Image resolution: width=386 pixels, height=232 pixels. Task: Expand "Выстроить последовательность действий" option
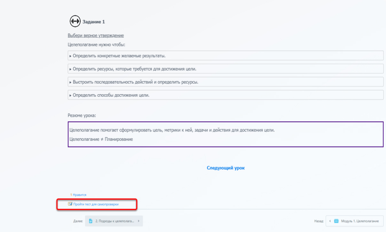click(x=135, y=82)
